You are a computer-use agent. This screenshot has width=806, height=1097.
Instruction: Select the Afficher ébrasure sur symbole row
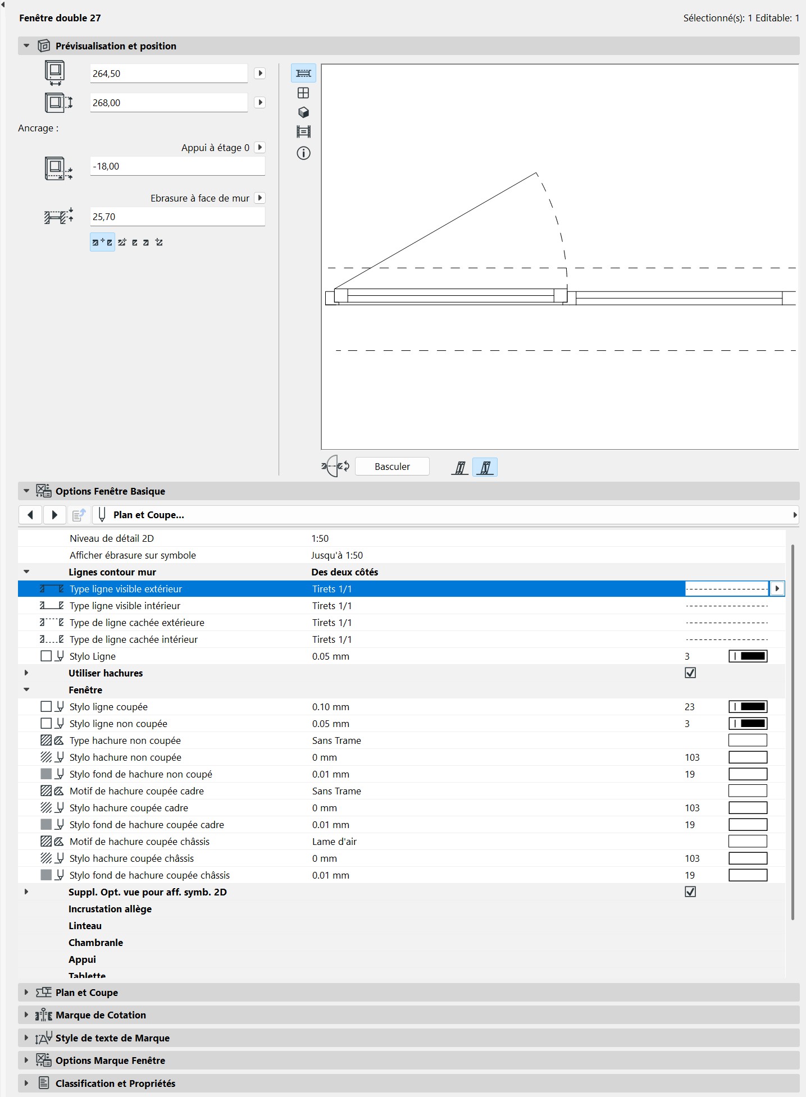point(402,555)
